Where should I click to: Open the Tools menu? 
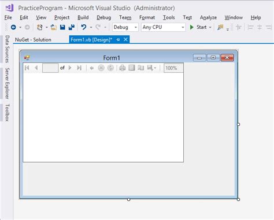click(x=169, y=17)
